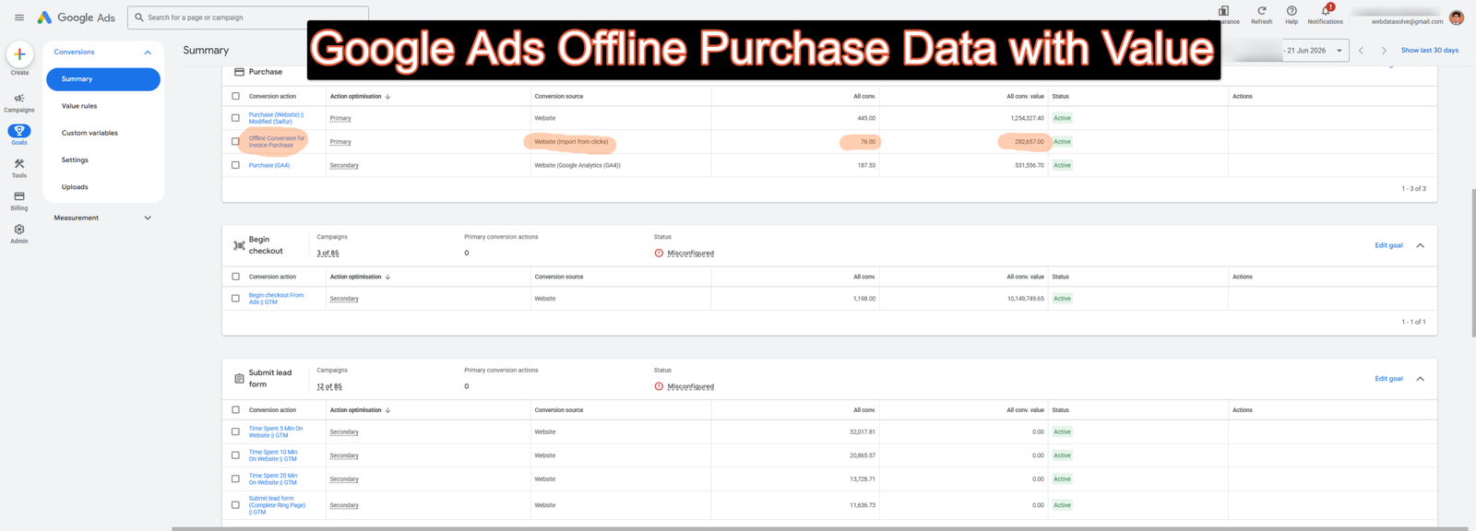Open Goals in the sidebar
The height and width of the screenshot is (531, 1476).
coord(19,135)
